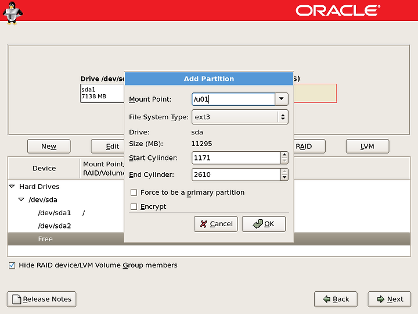Click the Size value 11295
Image resolution: width=418 pixels, height=314 pixels.
[201, 144]
